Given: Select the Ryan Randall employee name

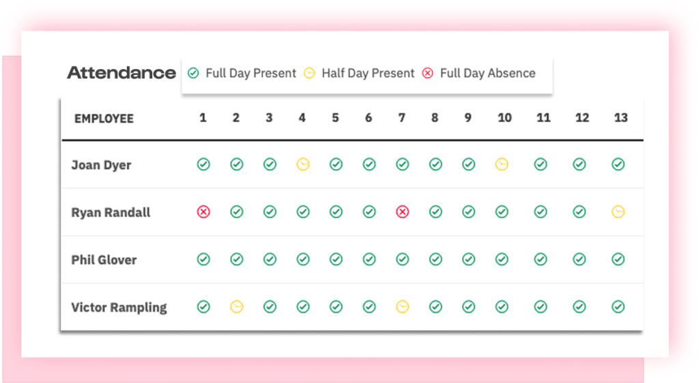Looking at the screenshot, I should click(111, 212).
